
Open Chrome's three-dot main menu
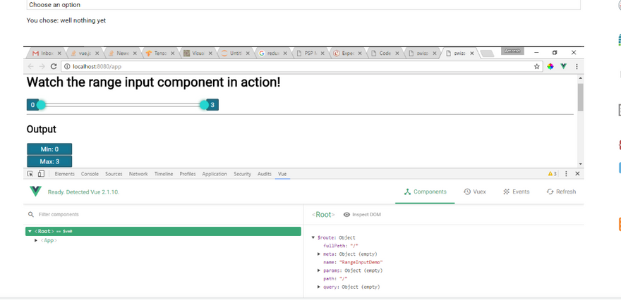coord(577,66)
